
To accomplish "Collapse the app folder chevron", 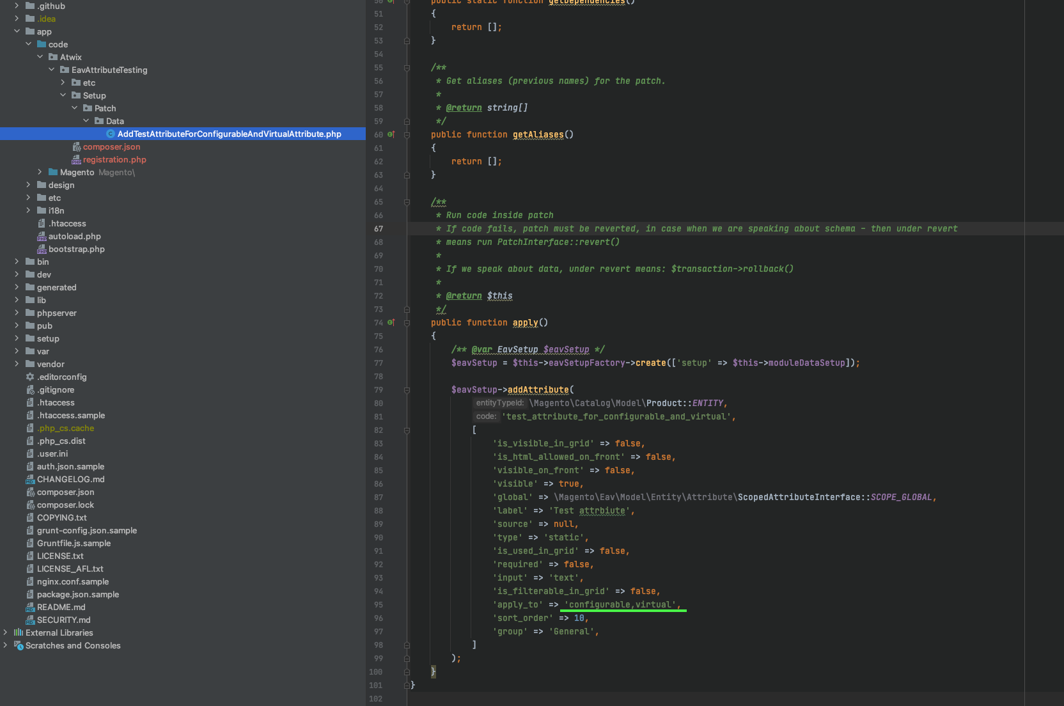I will coord(17,31).
